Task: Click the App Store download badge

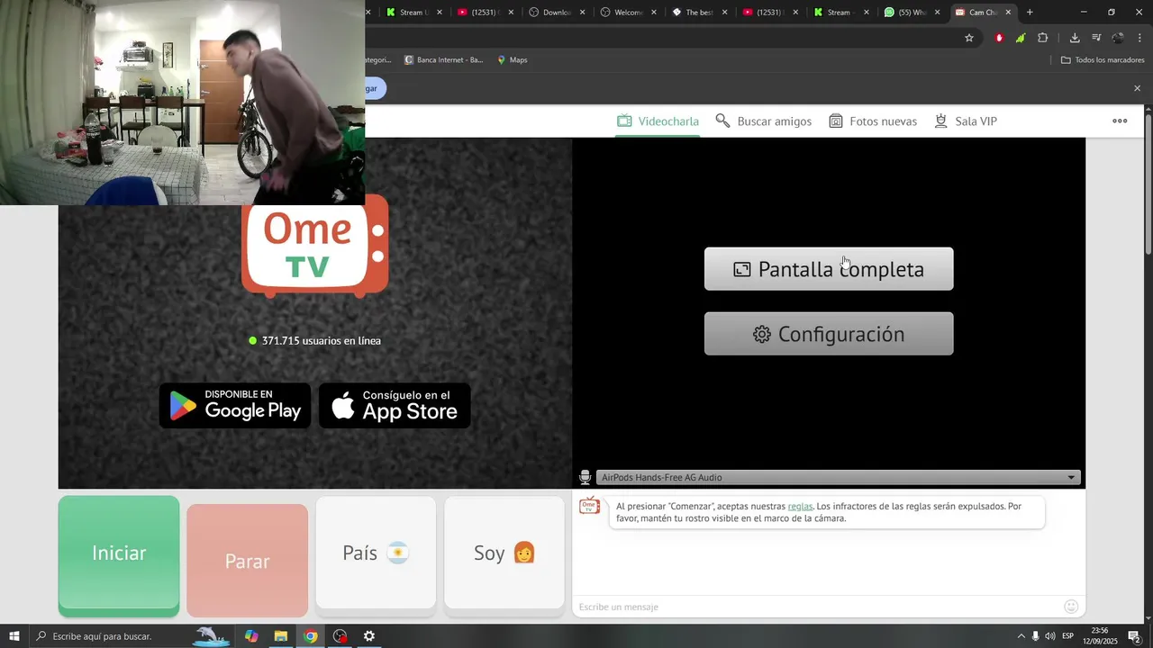Action: pyautogui.click(x=395, y=406)
